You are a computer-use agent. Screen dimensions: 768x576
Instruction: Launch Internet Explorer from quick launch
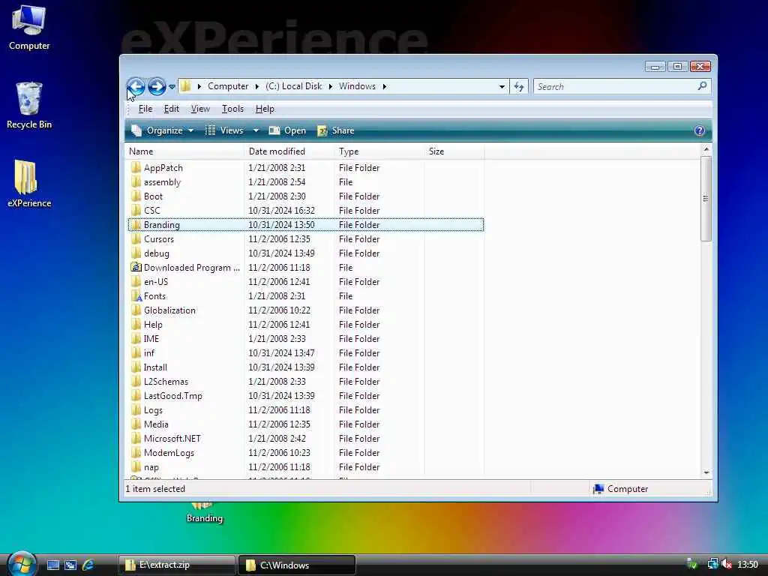coord(88,565)
